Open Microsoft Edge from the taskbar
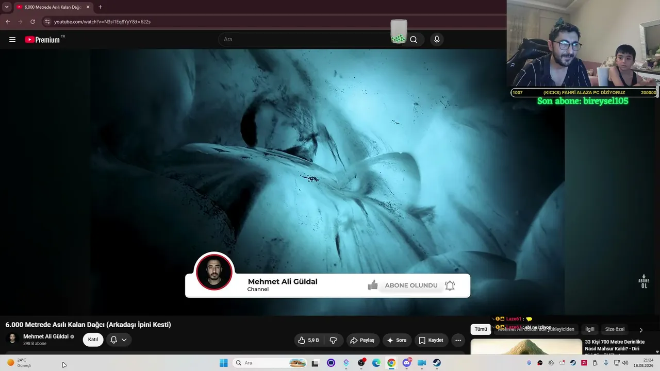The image size is (660, 371). (x=376, y=363)
